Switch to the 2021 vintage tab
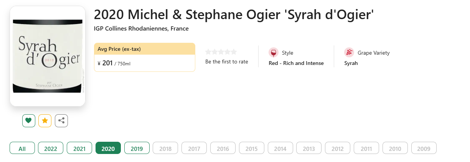Image resolution: width=470 pixels, height=162 pixels. pyautogui.click(x=79, y=149)
